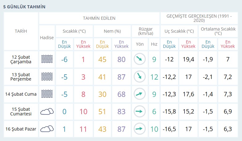
Task: Click the humidity value '30'
Action: click(102, 94)
